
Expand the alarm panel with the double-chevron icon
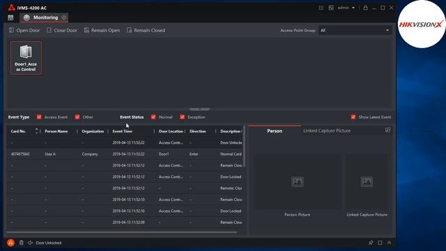[389, 243]
